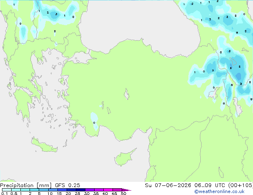
Task: Pick the legend swatch between 40 and 45
Action: pyautogui.click(x=108, y=190)
